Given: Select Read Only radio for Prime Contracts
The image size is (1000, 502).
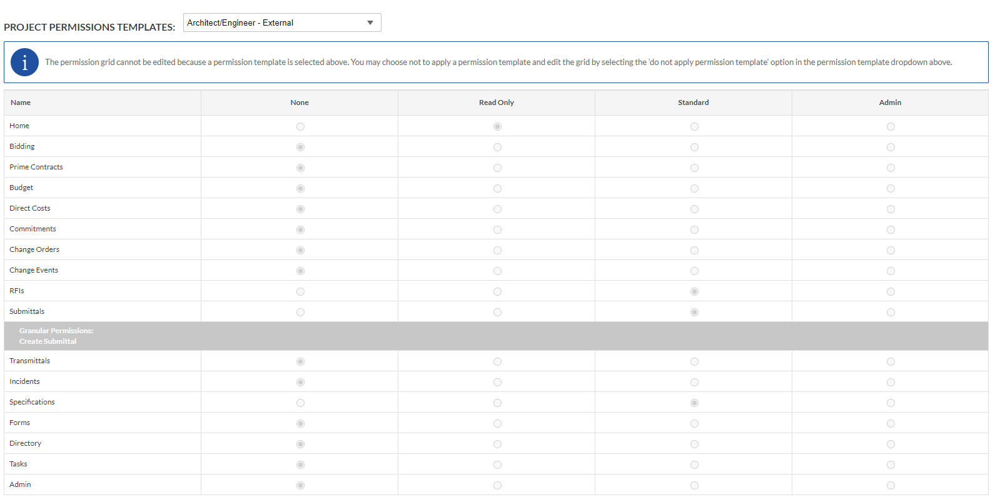Looking at the screenshot, I should pyautogui.click(x=497, y=168).
